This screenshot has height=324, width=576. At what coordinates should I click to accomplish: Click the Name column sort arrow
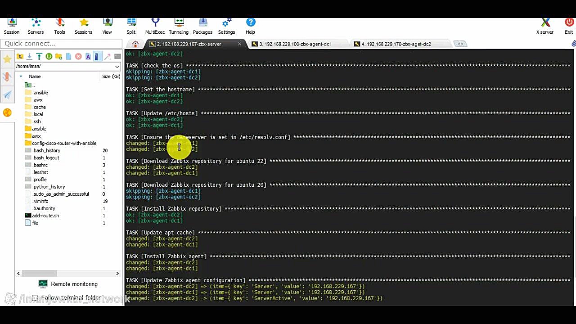[x=21, y=76]
